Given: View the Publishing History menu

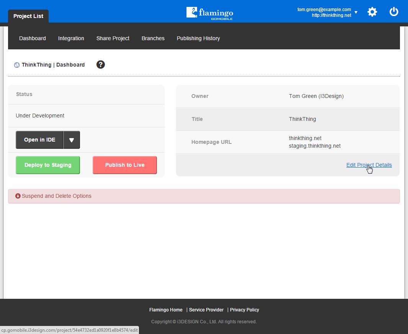Looking at the screenshot, I should [198, 38].
